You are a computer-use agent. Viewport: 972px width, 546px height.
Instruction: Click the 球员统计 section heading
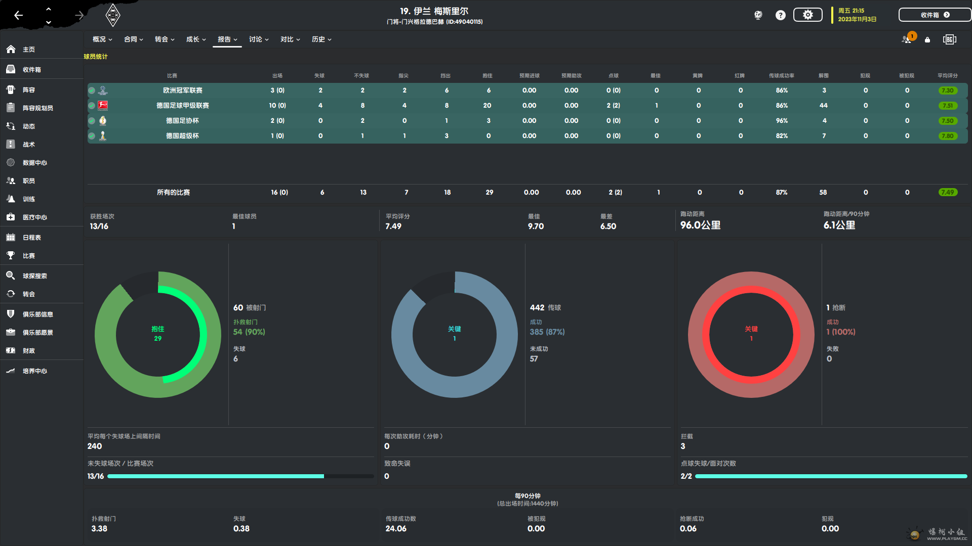click(x=96, y=57)
